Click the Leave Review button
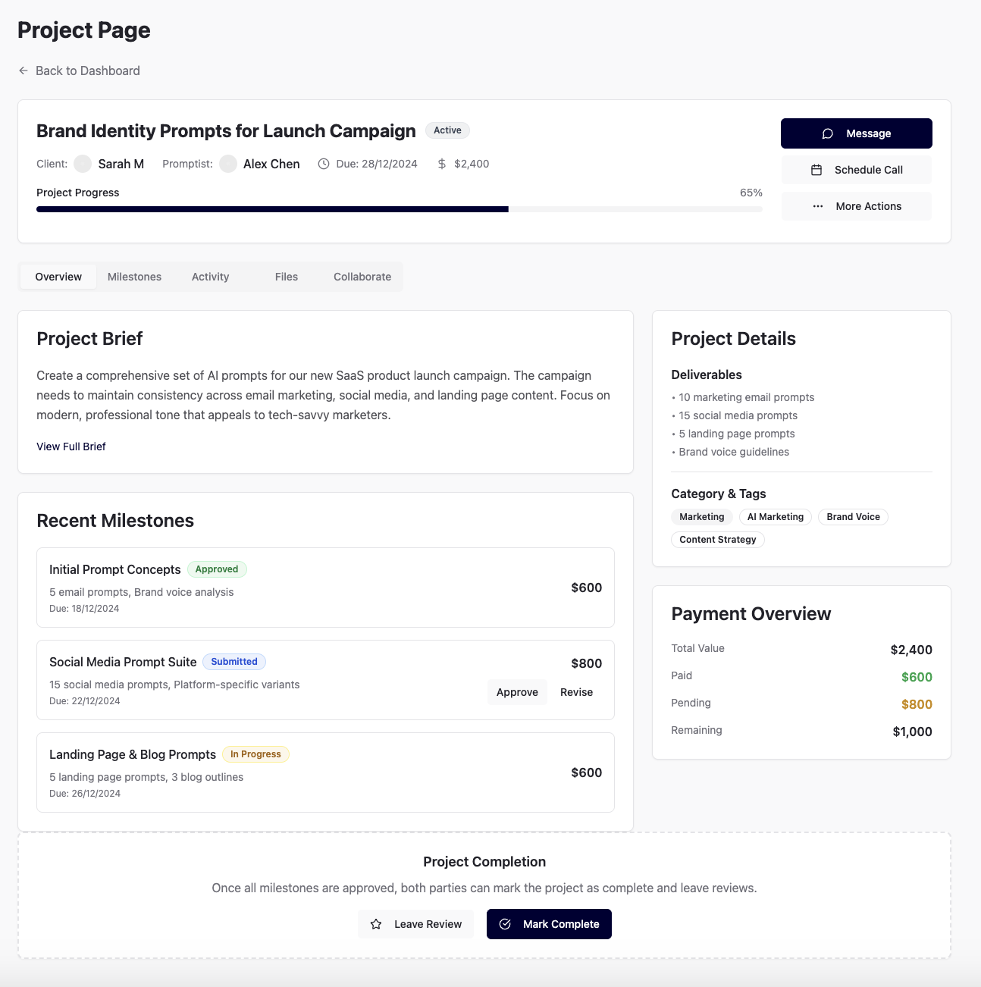Screen dimensions: 981x987 coord(415,924)
